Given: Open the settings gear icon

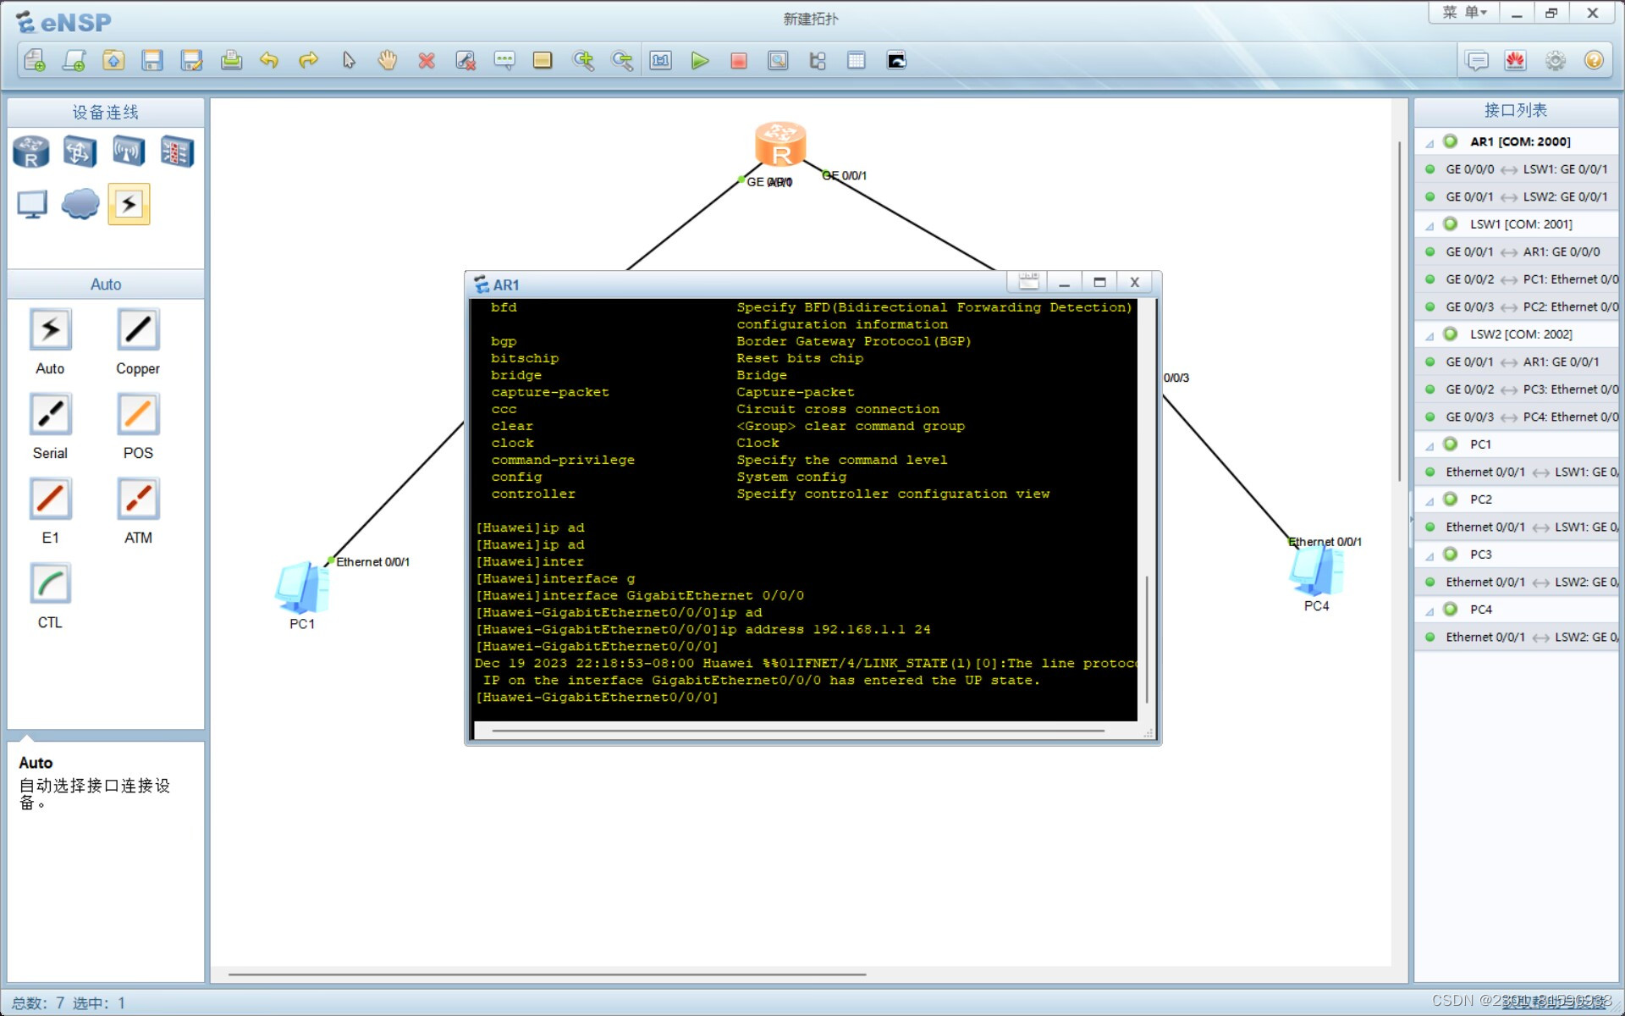Looking at the screenshot, I should pos(1556,60).
